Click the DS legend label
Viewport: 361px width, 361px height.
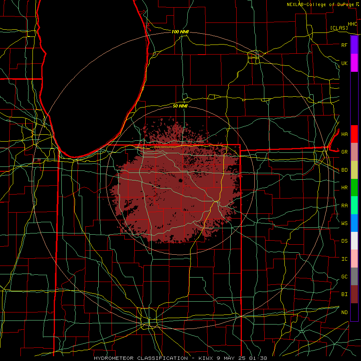[x=344, y=241]
